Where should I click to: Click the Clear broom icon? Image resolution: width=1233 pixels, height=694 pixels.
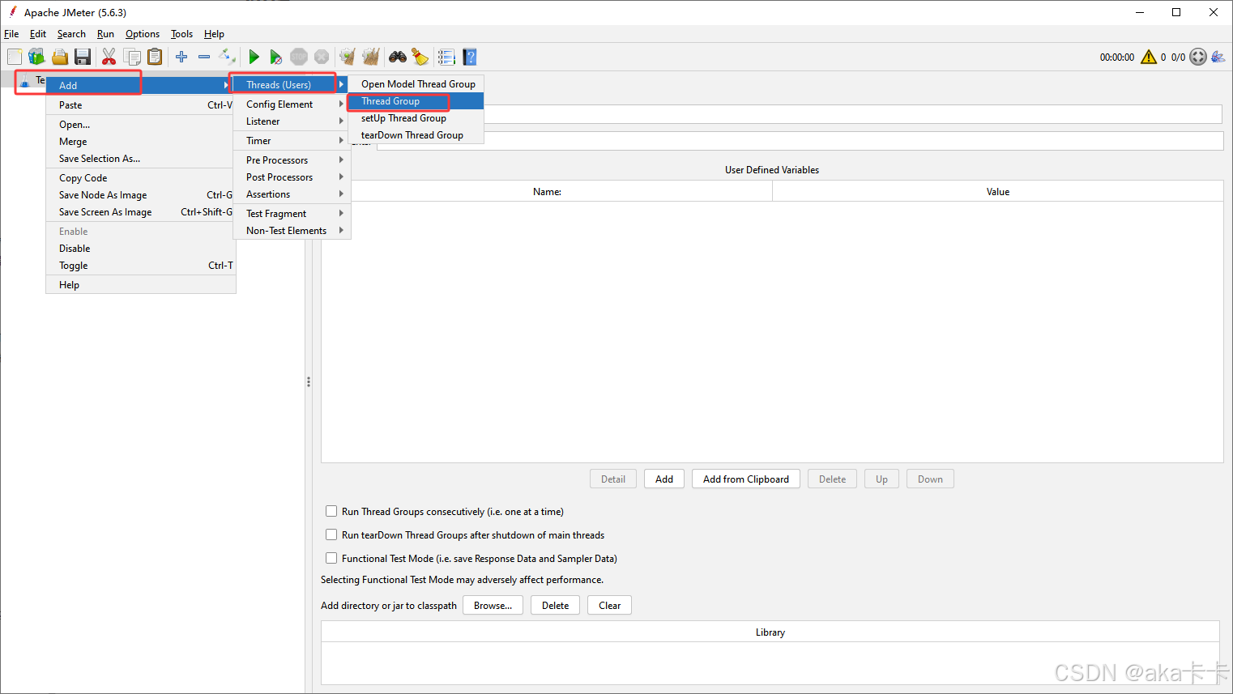[x=348, y=57]
